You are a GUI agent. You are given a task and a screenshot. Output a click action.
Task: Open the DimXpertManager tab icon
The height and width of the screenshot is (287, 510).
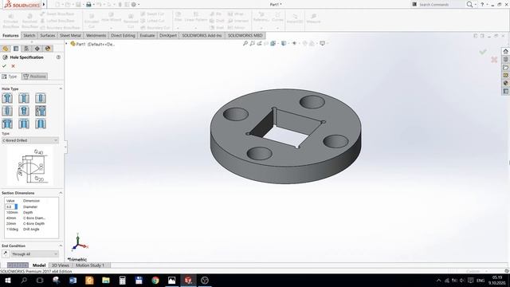coord(37,49)
